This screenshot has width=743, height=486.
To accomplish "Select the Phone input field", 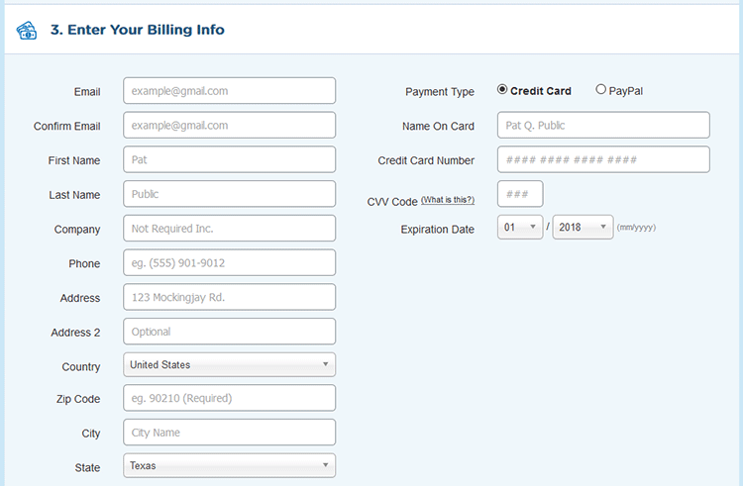I will [x=230, y=262].
